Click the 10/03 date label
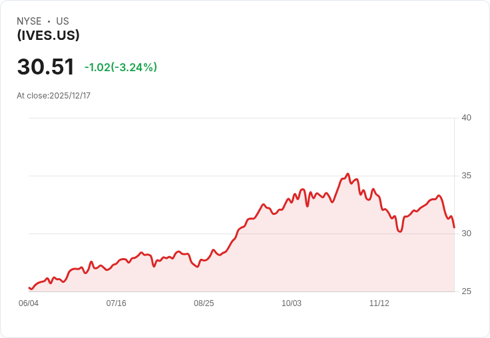 tap(292, 303)
